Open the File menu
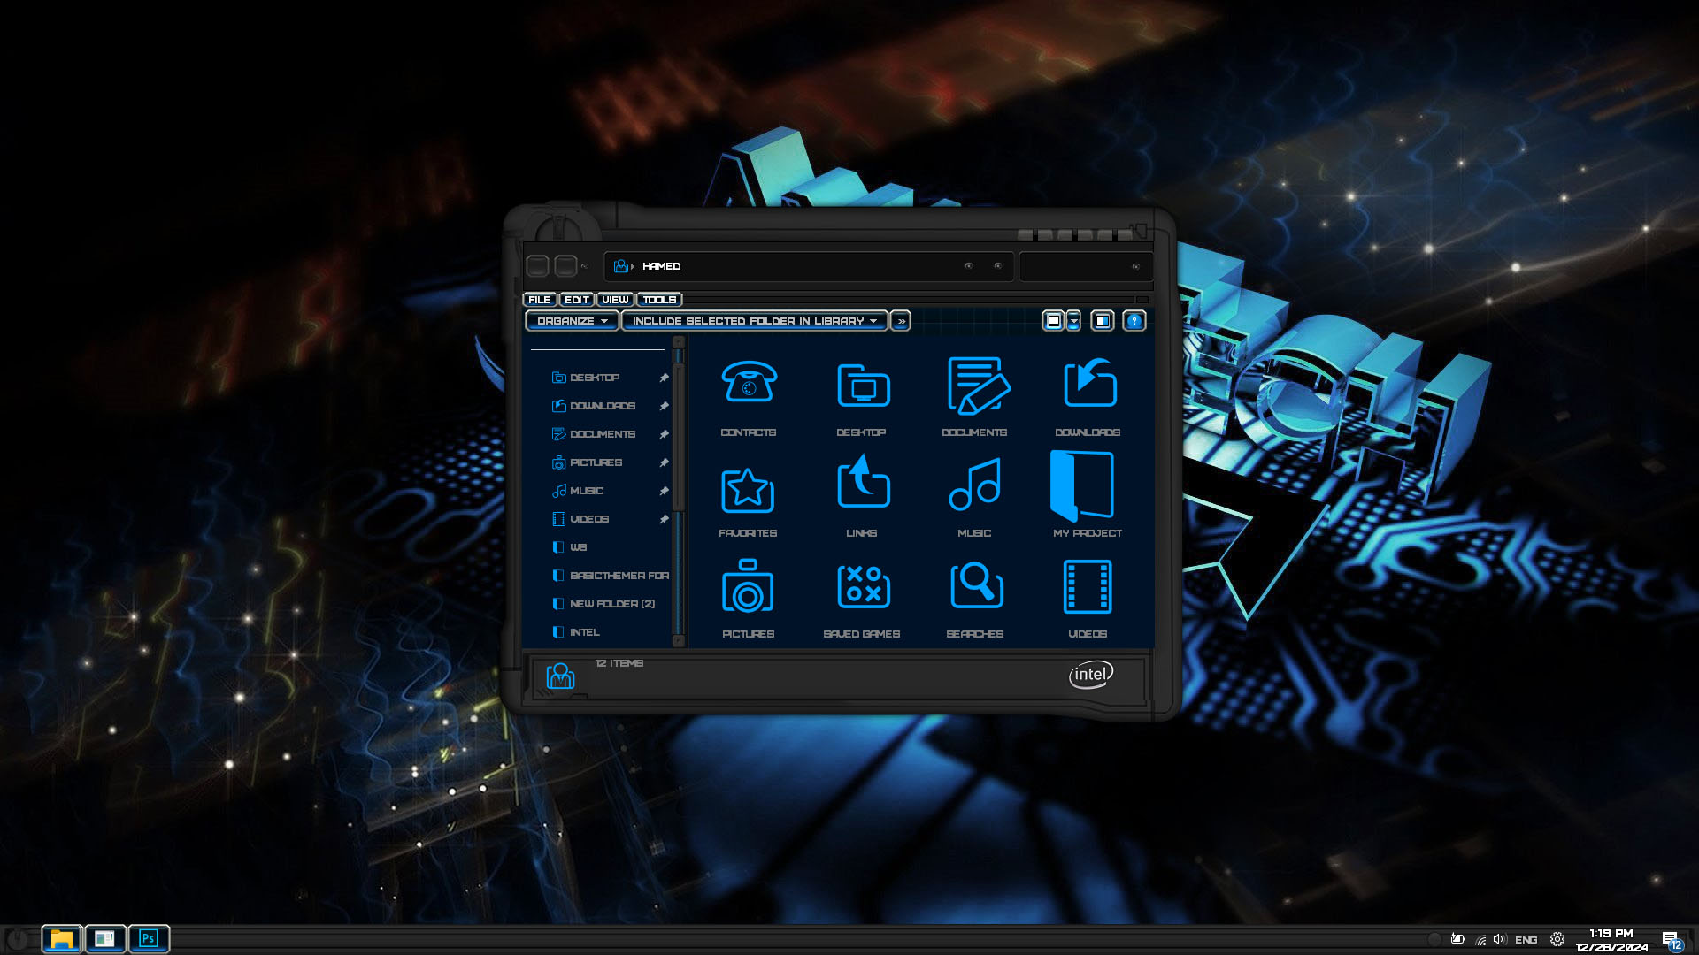 [x=539, y=300]
